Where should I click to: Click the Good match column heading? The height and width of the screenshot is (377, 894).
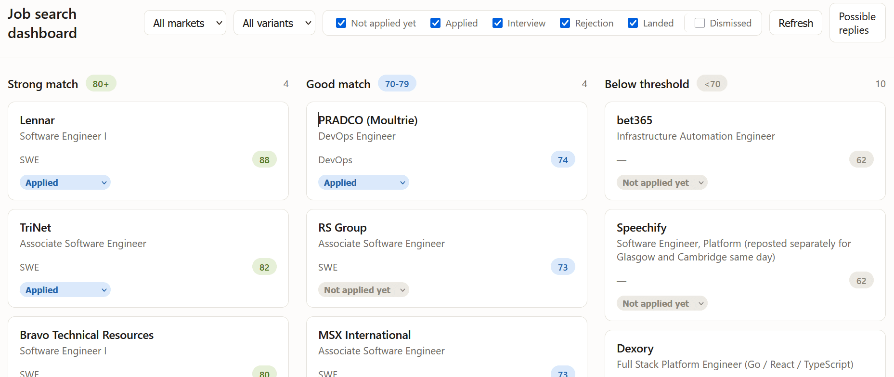pos(338,84)
